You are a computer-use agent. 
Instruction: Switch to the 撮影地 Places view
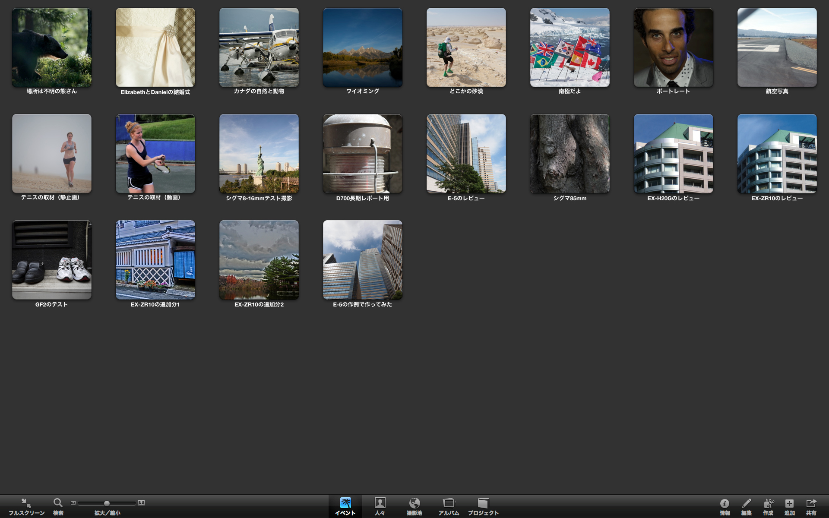(x=414, y=503)
